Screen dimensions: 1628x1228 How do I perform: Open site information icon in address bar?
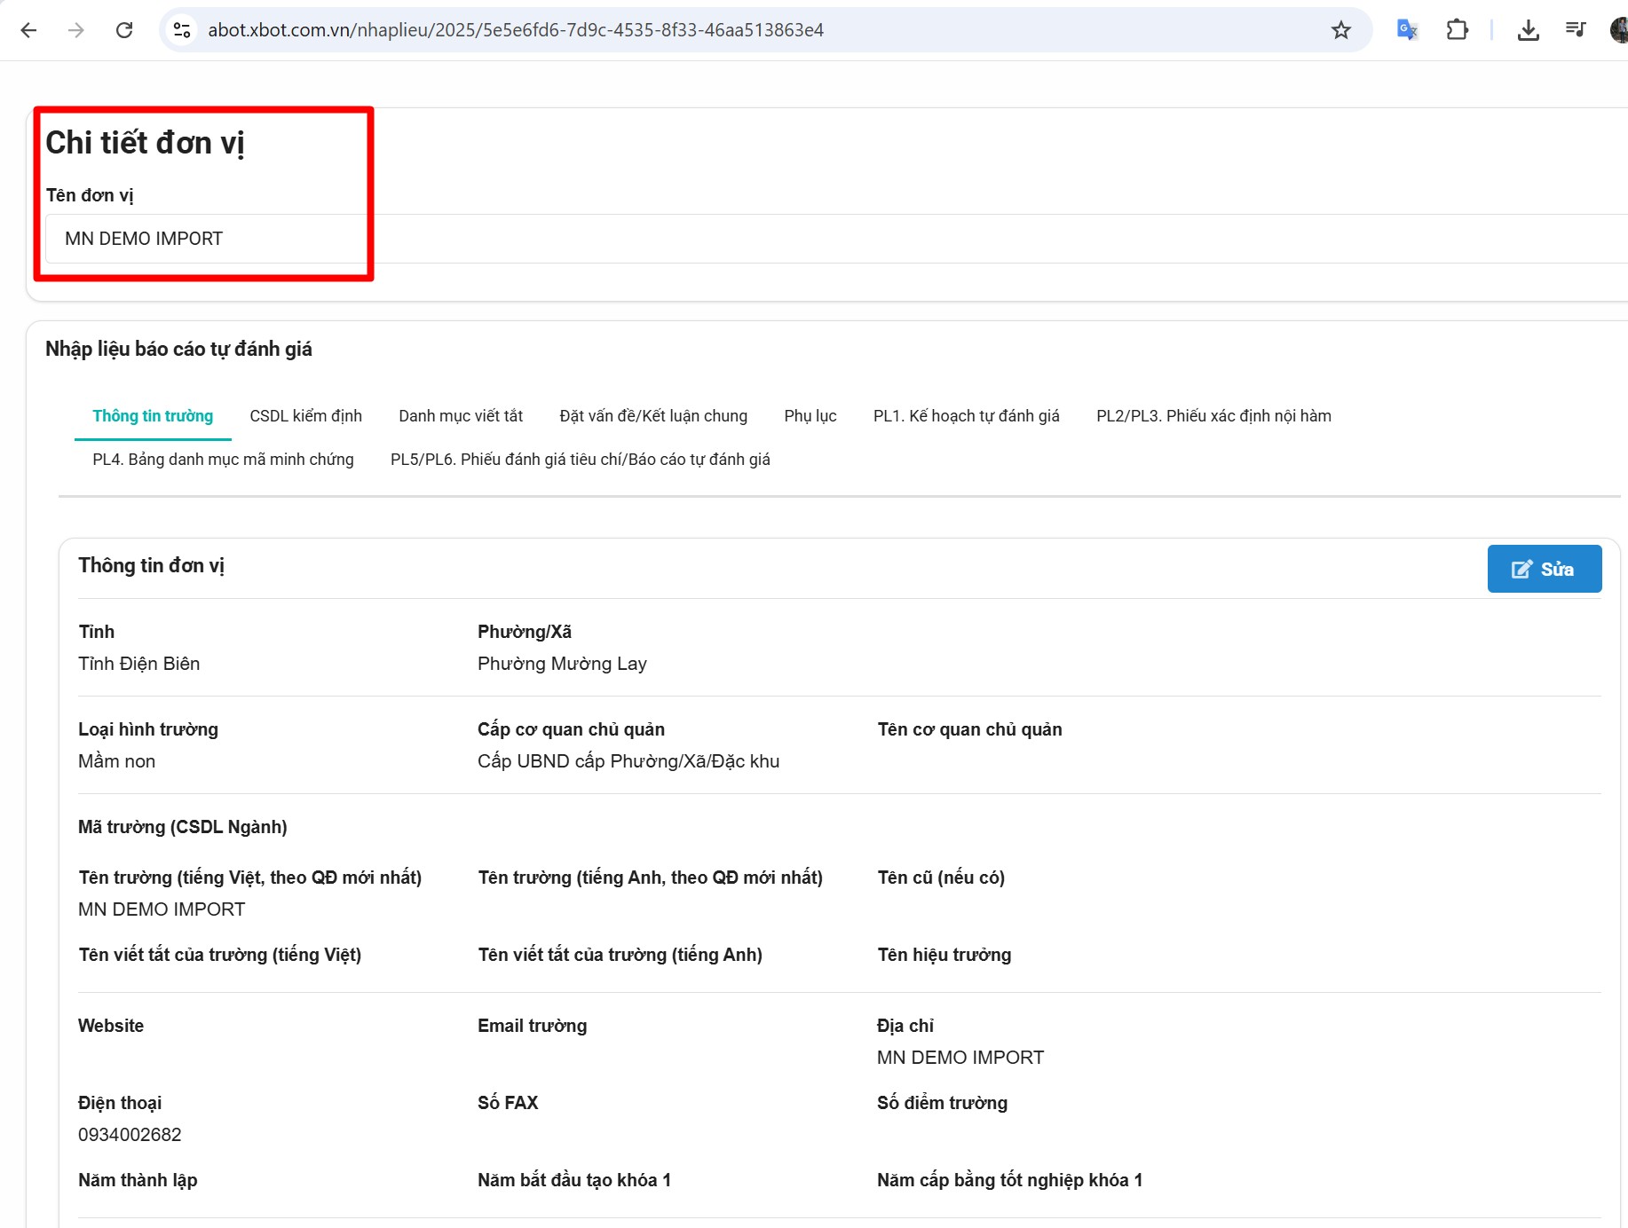point(182,30)
